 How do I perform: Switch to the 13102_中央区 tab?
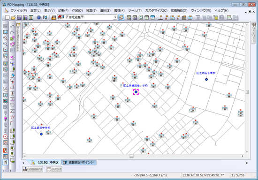point(45,162)
